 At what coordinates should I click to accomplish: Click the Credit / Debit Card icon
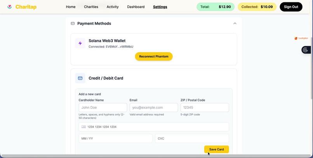[80, 78]
